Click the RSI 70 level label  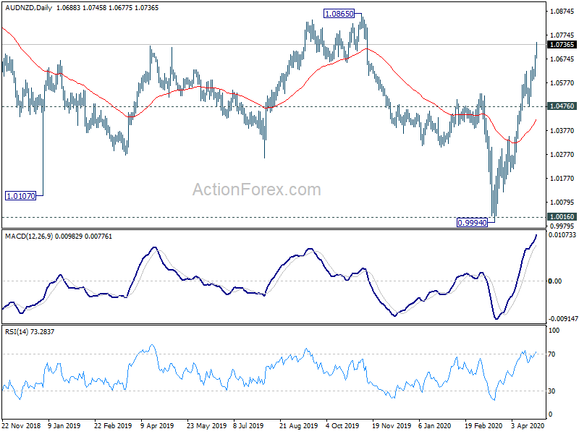551,354
